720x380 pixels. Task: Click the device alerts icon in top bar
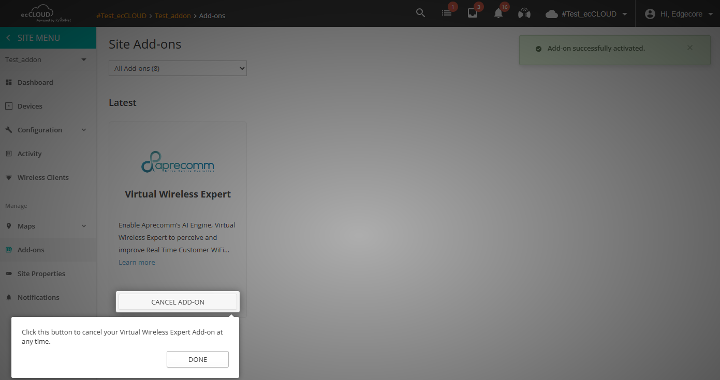coord(472,13)
